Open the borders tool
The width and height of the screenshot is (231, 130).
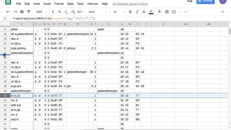(x=167, y=12)
